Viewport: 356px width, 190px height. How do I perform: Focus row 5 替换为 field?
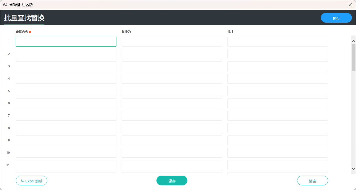[x=172, y=91]
